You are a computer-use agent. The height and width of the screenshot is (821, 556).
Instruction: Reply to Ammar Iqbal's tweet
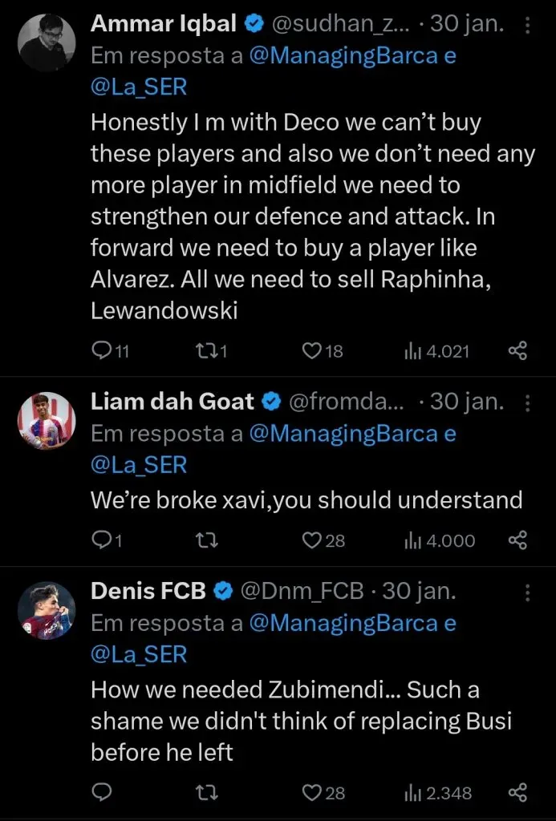102,351
